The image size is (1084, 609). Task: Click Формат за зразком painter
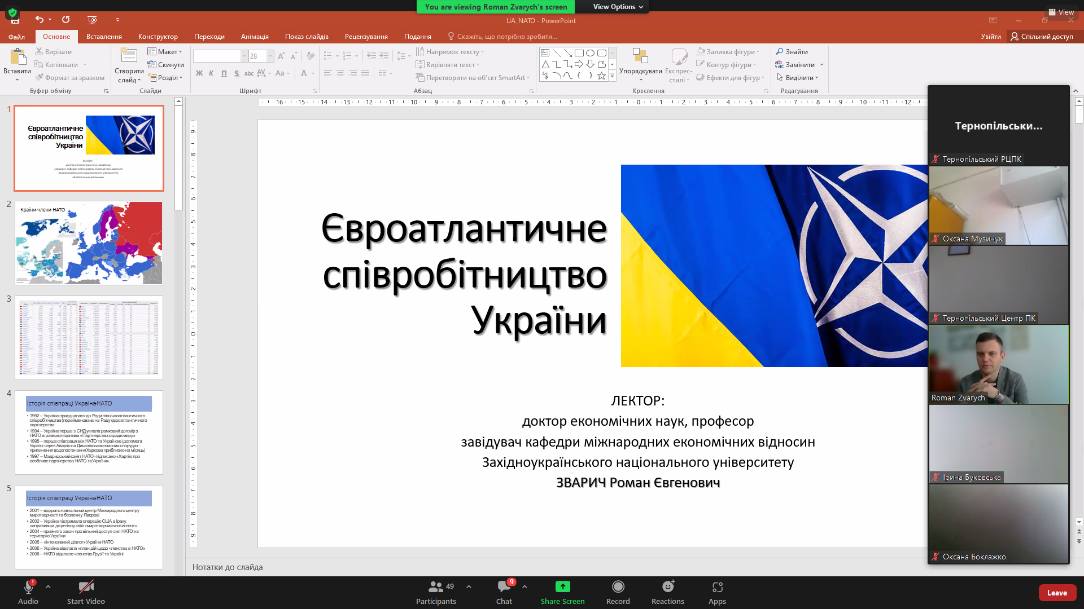(x=70, y=78)
